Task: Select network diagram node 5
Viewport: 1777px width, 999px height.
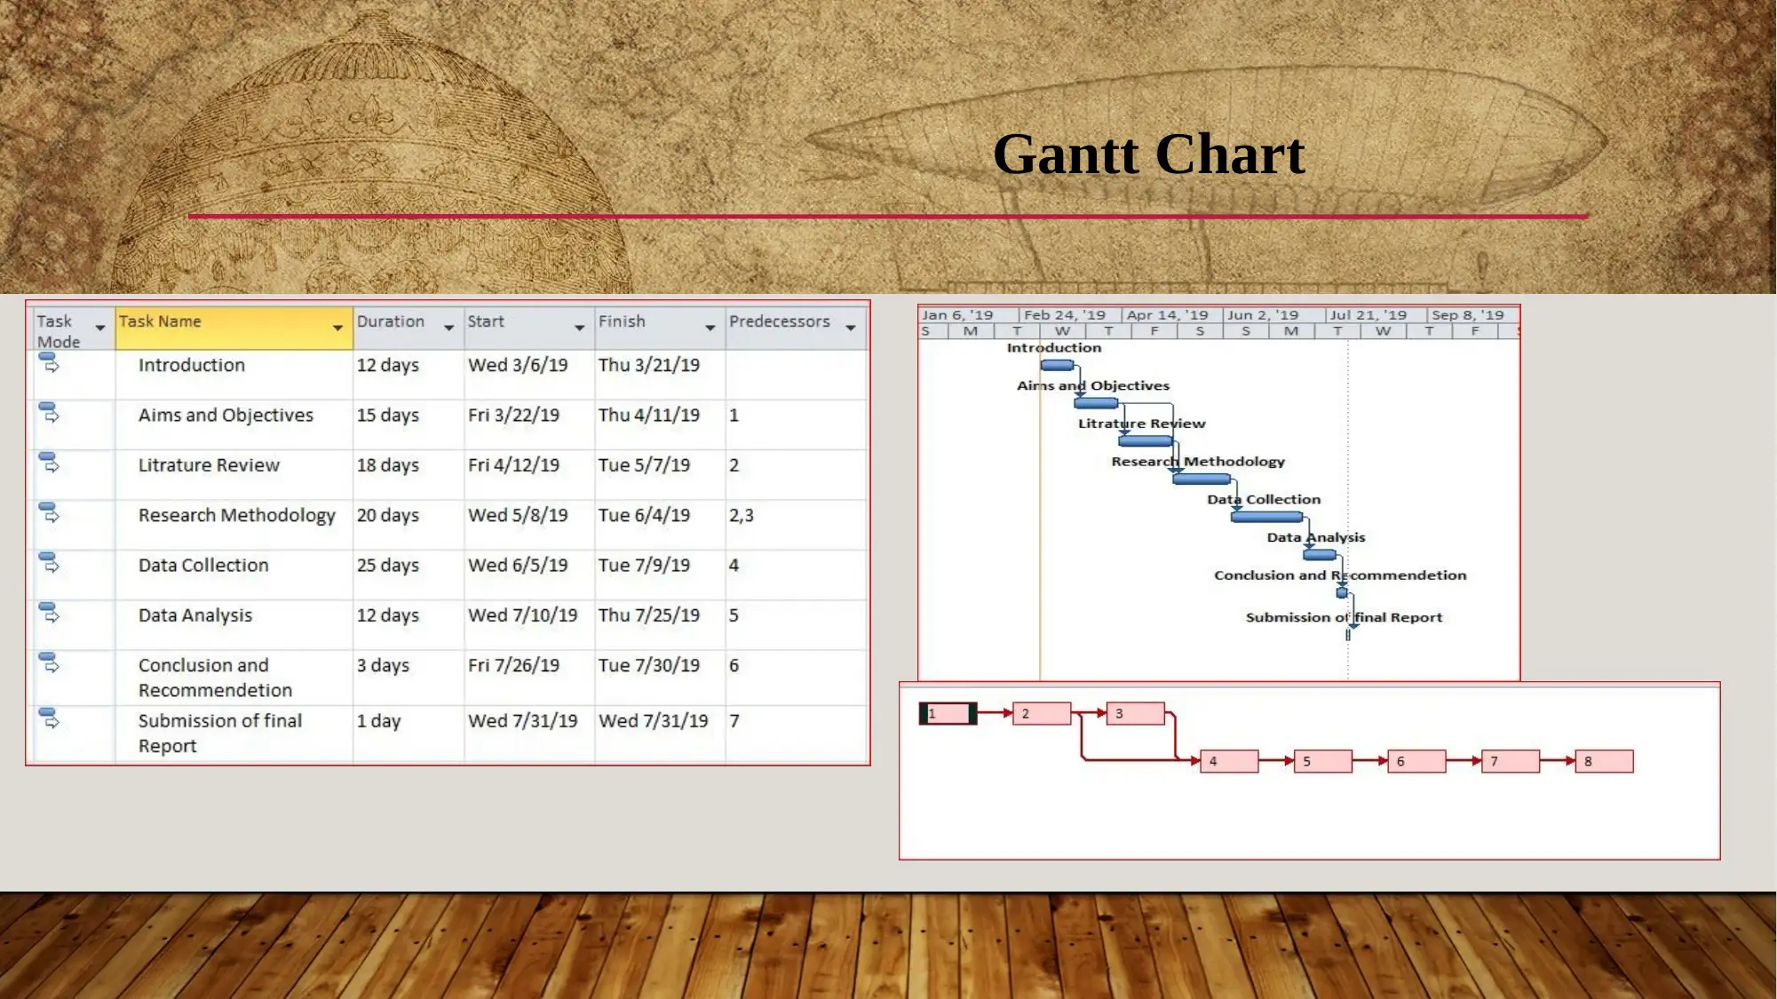Action: [x=1323, y=761]
